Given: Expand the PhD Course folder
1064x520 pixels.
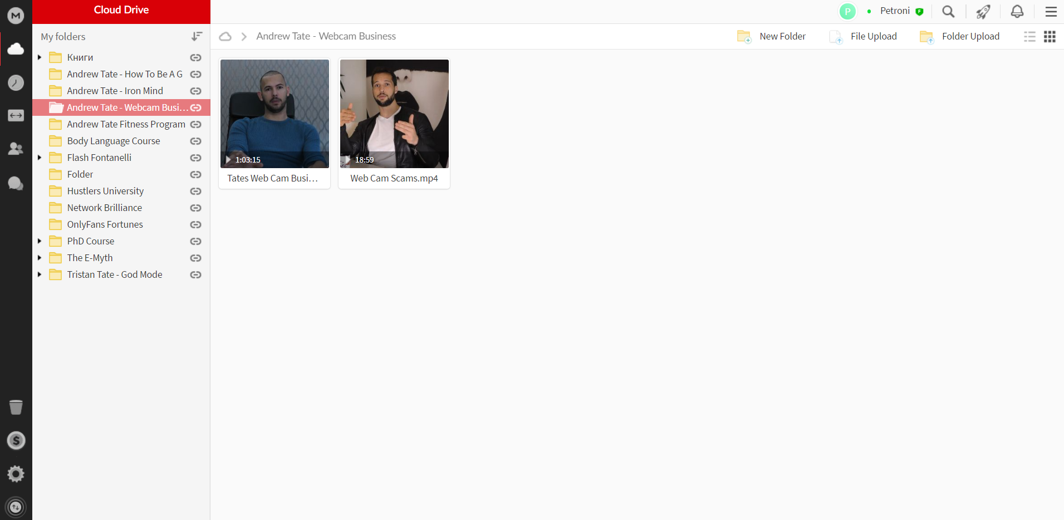Looking at the screenshot, I should click(x=40, y=241).
